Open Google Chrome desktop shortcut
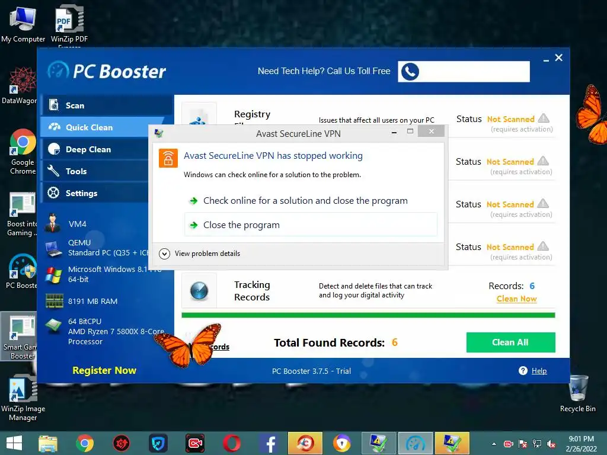Screen dimensions: 607x455 pyautogui.click(x=23, y=152)
